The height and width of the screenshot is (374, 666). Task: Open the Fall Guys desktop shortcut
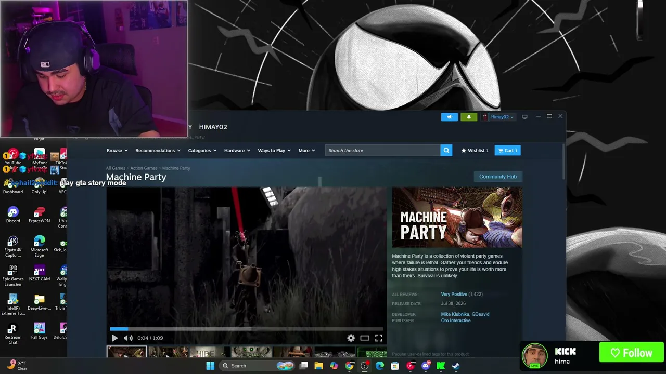(39, 331)
